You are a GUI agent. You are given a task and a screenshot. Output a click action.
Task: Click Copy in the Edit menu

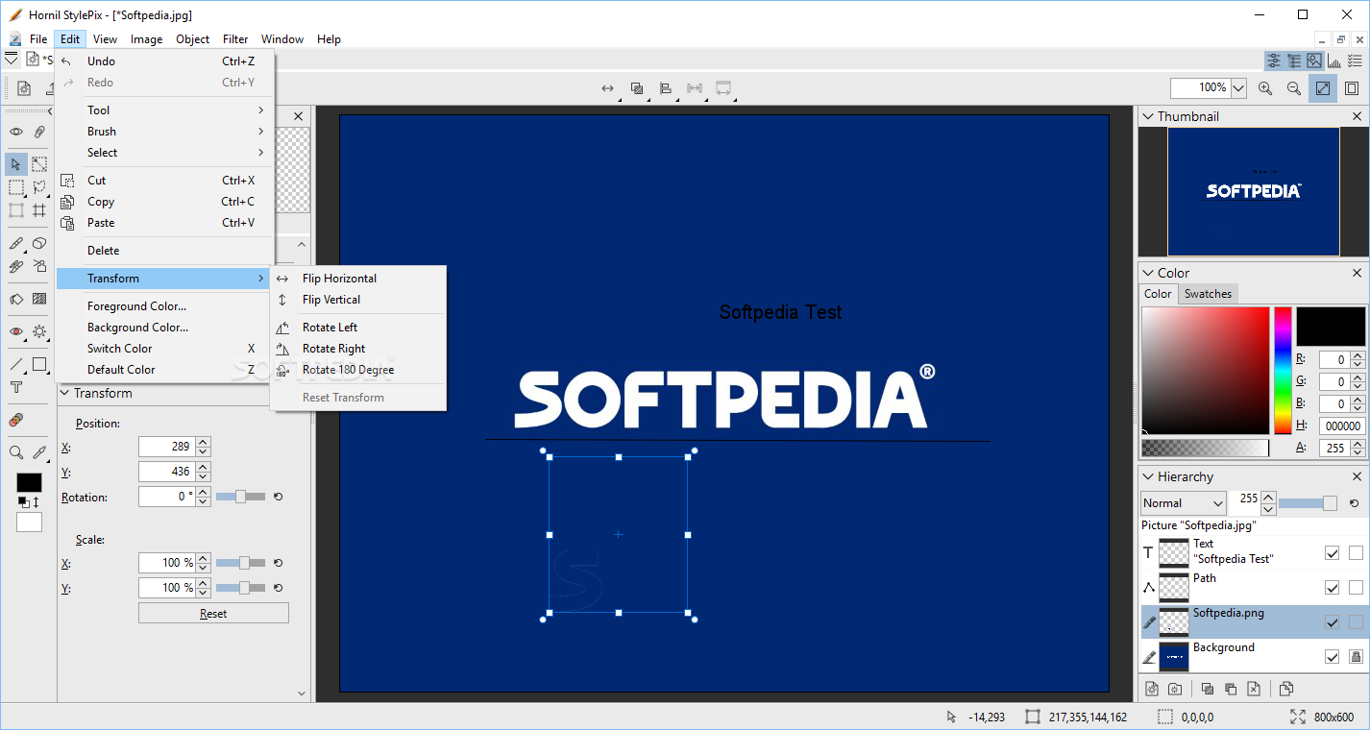point(165,202)
